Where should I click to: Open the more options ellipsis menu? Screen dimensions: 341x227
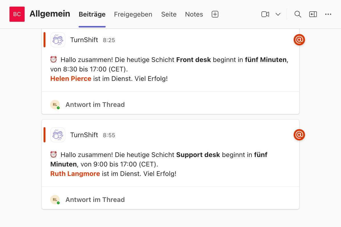pyautogui.click(x=328, y=14)
